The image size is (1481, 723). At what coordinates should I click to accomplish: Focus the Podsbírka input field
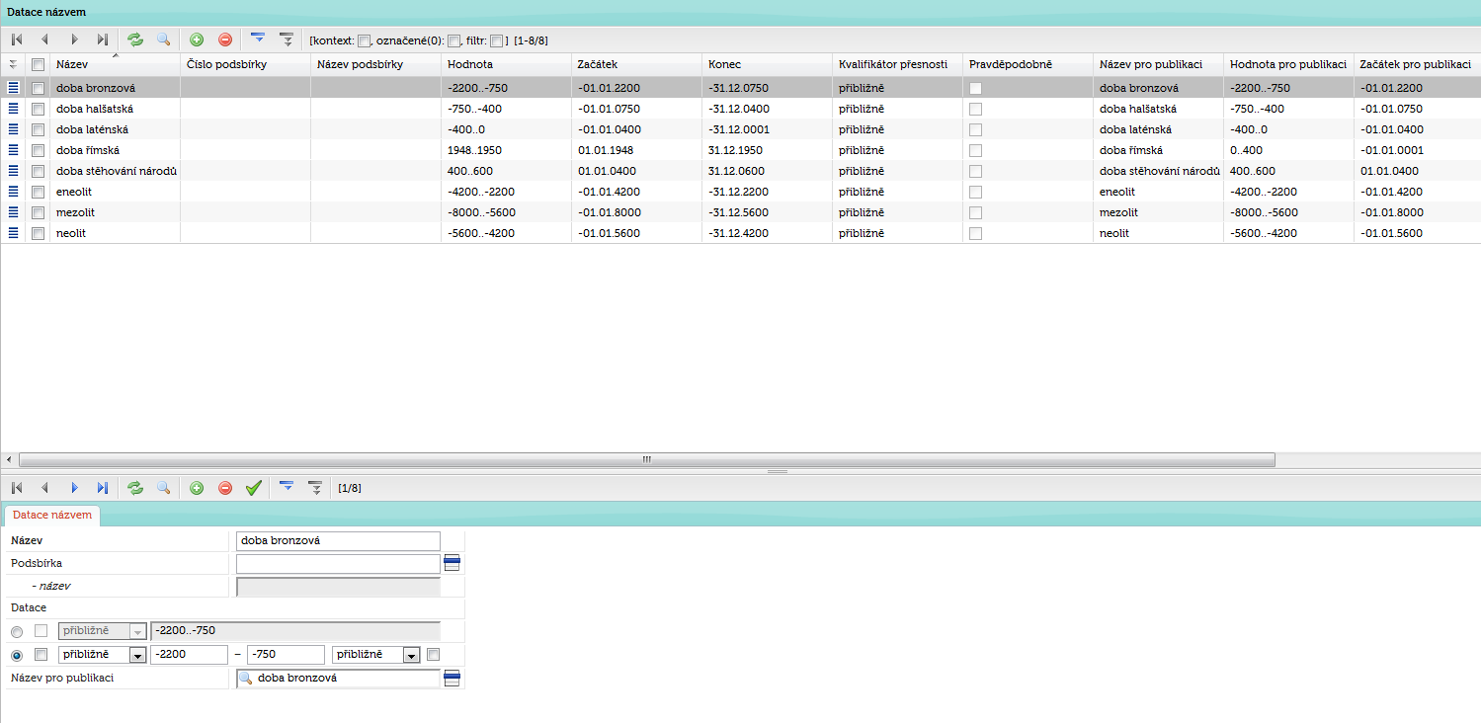pos(338,563)
